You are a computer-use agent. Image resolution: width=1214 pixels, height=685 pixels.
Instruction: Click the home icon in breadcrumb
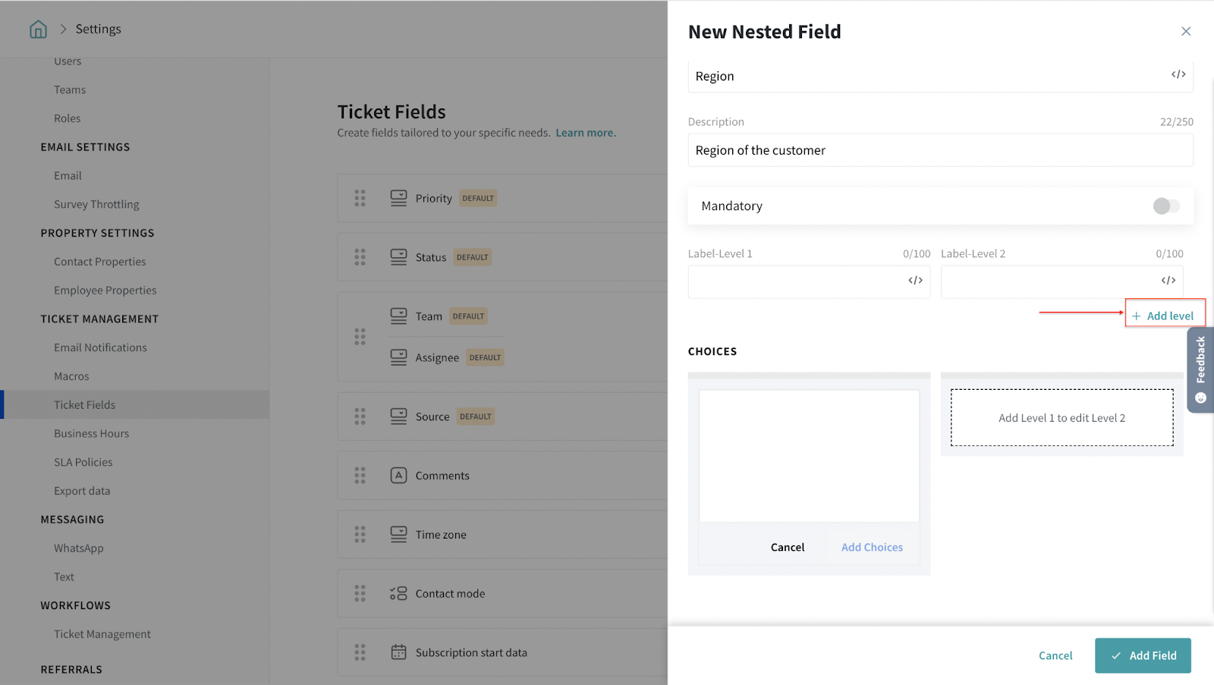point(38,30)
